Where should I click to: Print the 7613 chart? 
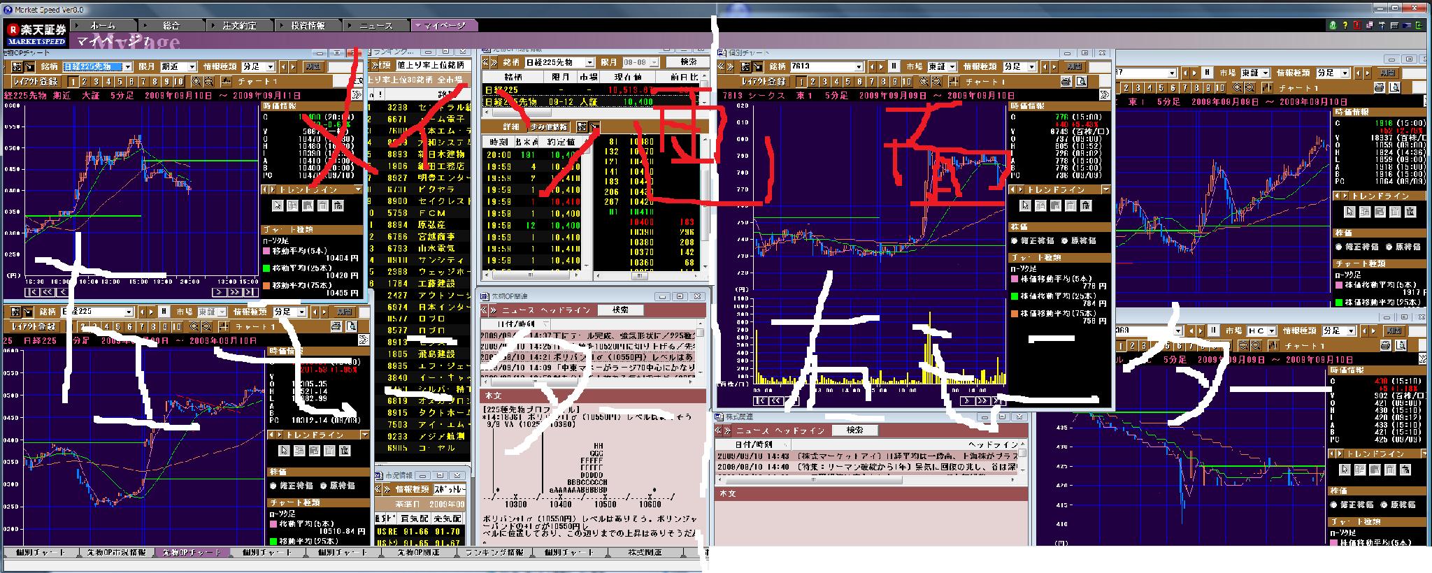1068,82
